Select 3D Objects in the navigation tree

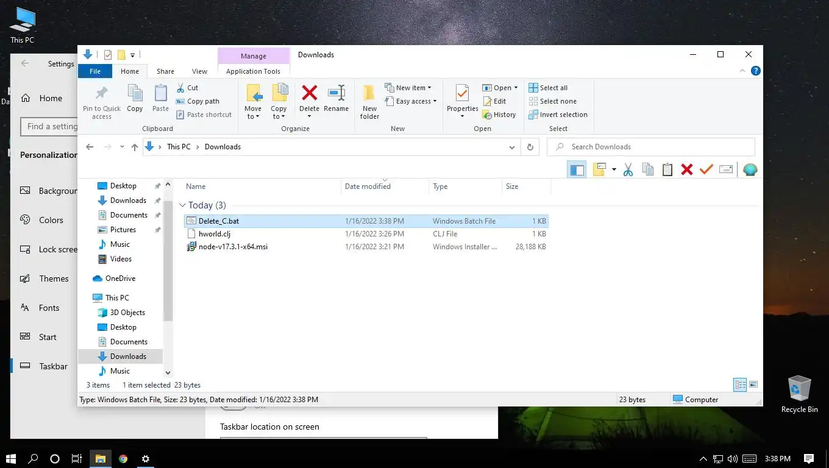[x=127, y=313]
